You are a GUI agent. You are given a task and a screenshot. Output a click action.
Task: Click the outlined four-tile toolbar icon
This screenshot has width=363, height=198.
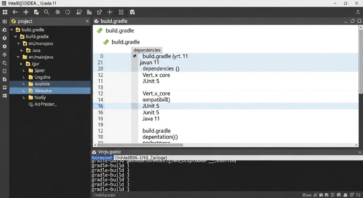pyautogui.click(x=121, y=12)
